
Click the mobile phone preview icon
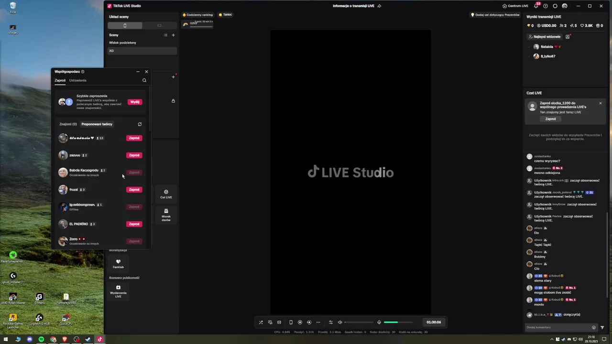(x=291, y=322)
